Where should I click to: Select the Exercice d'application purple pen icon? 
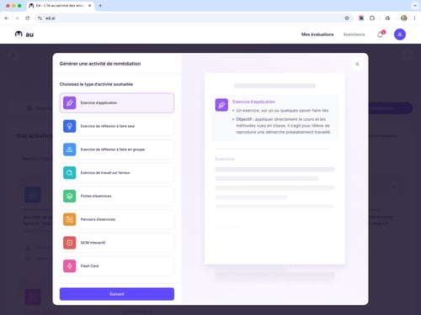(x=70, y=102)
